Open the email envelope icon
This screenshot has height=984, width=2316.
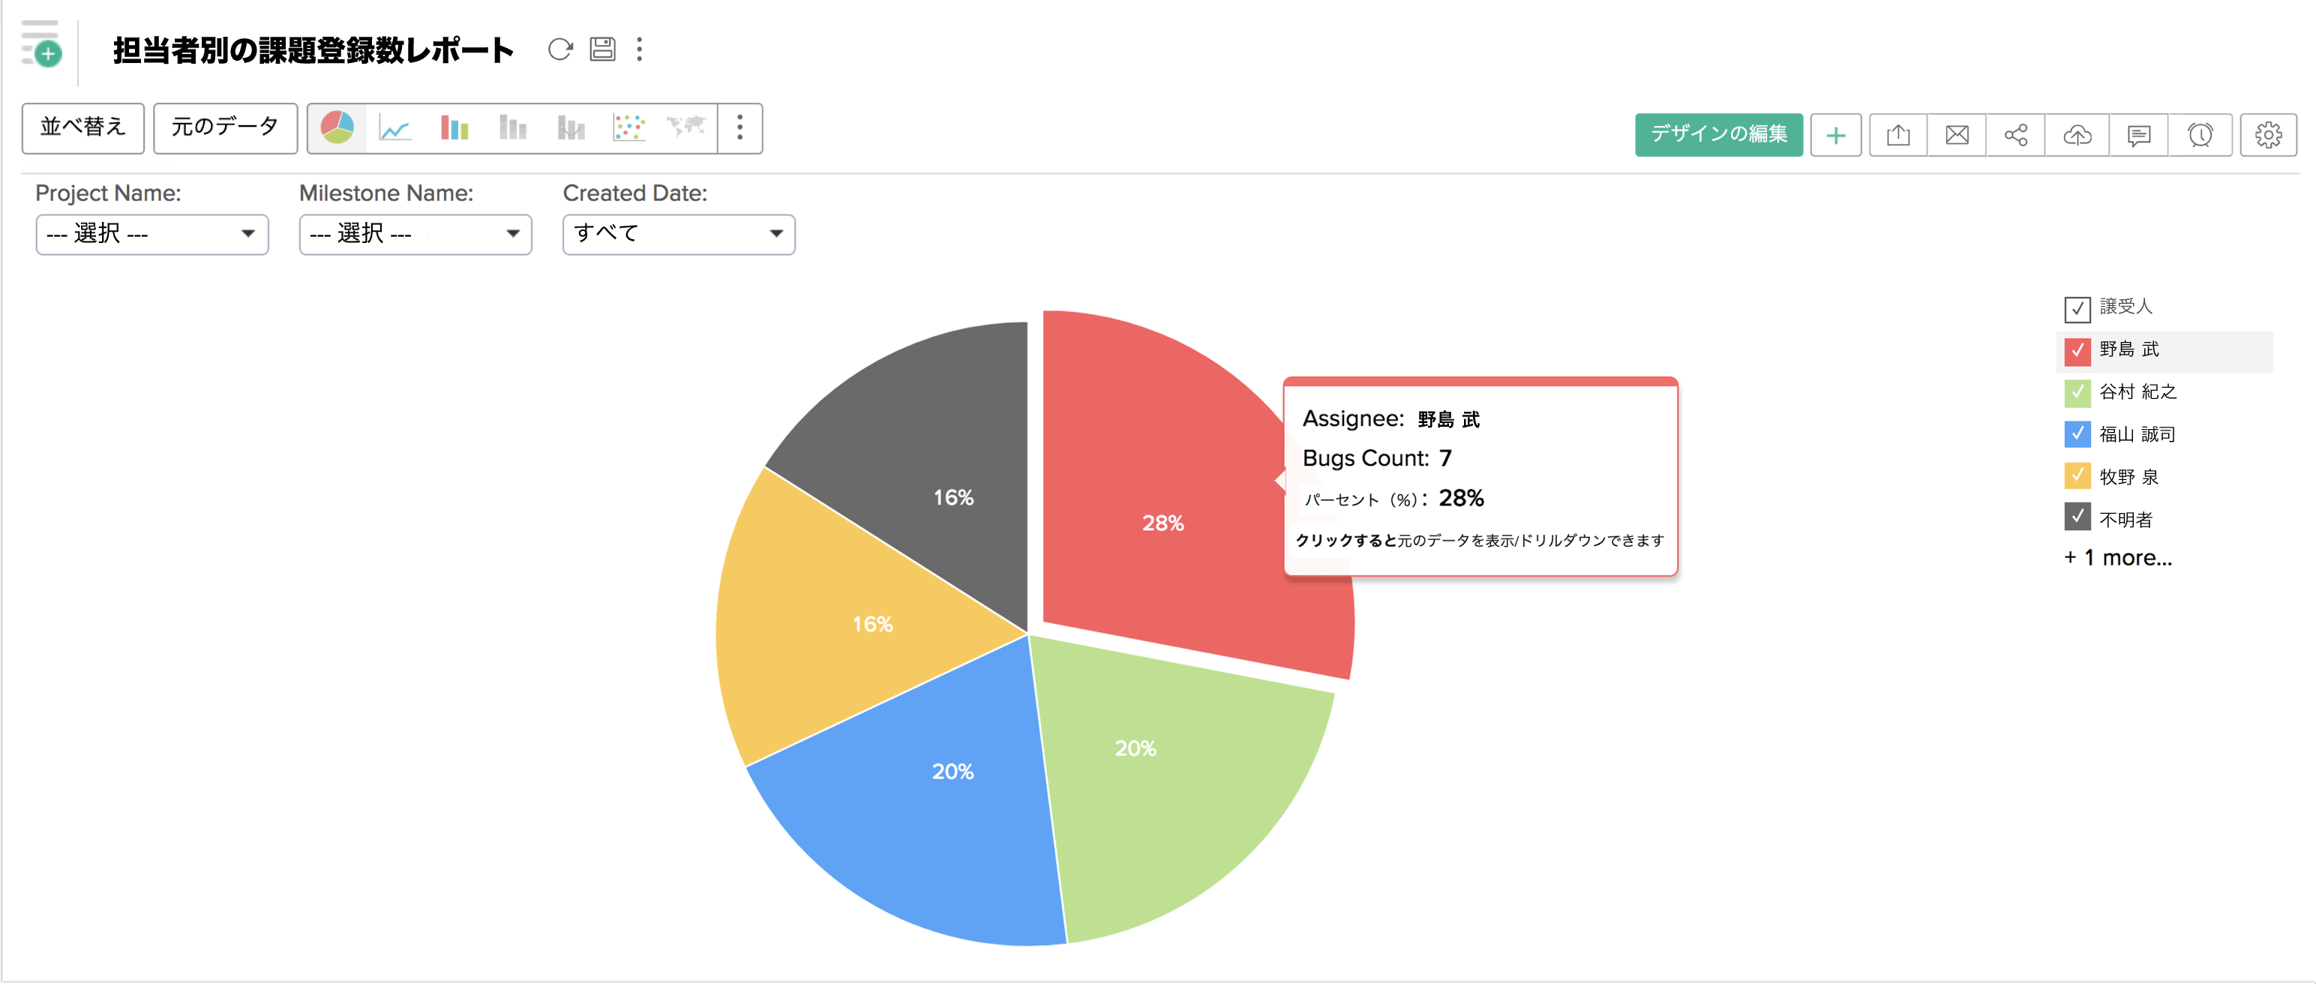[1956, 135]
